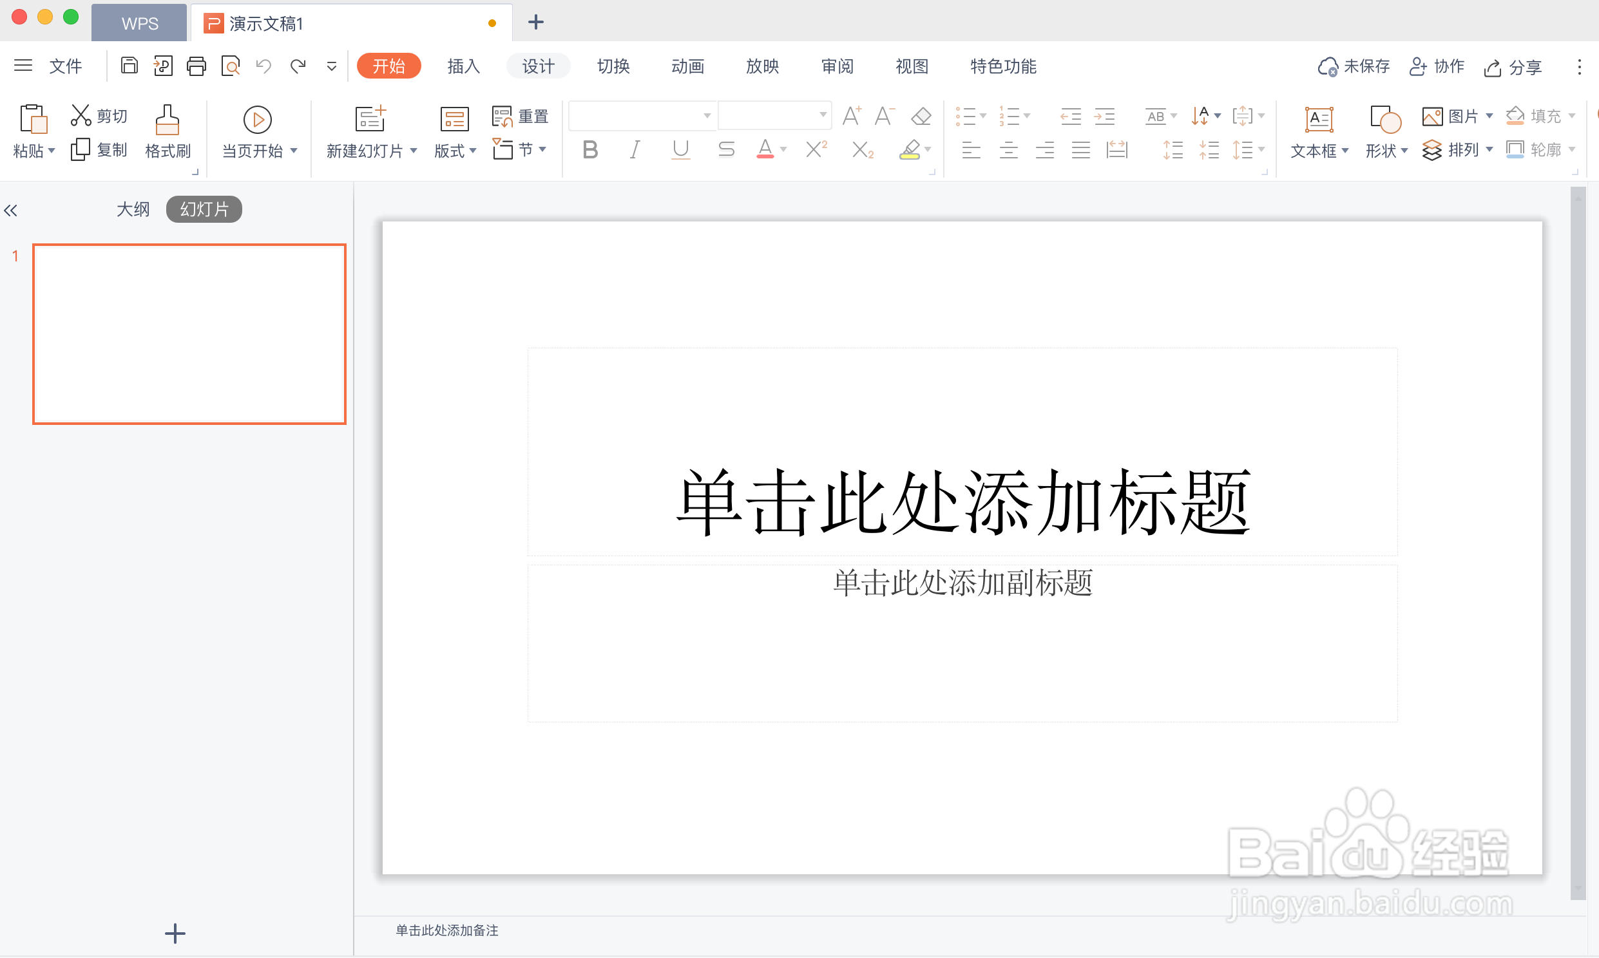Open the 放映 Slideshow tab
The height and width of the screenshot is (958, 1599).
tap(762, 66)
